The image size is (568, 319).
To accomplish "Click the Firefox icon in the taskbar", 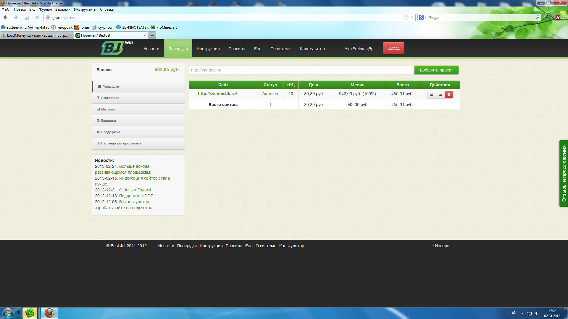I will tap(49, 313).
